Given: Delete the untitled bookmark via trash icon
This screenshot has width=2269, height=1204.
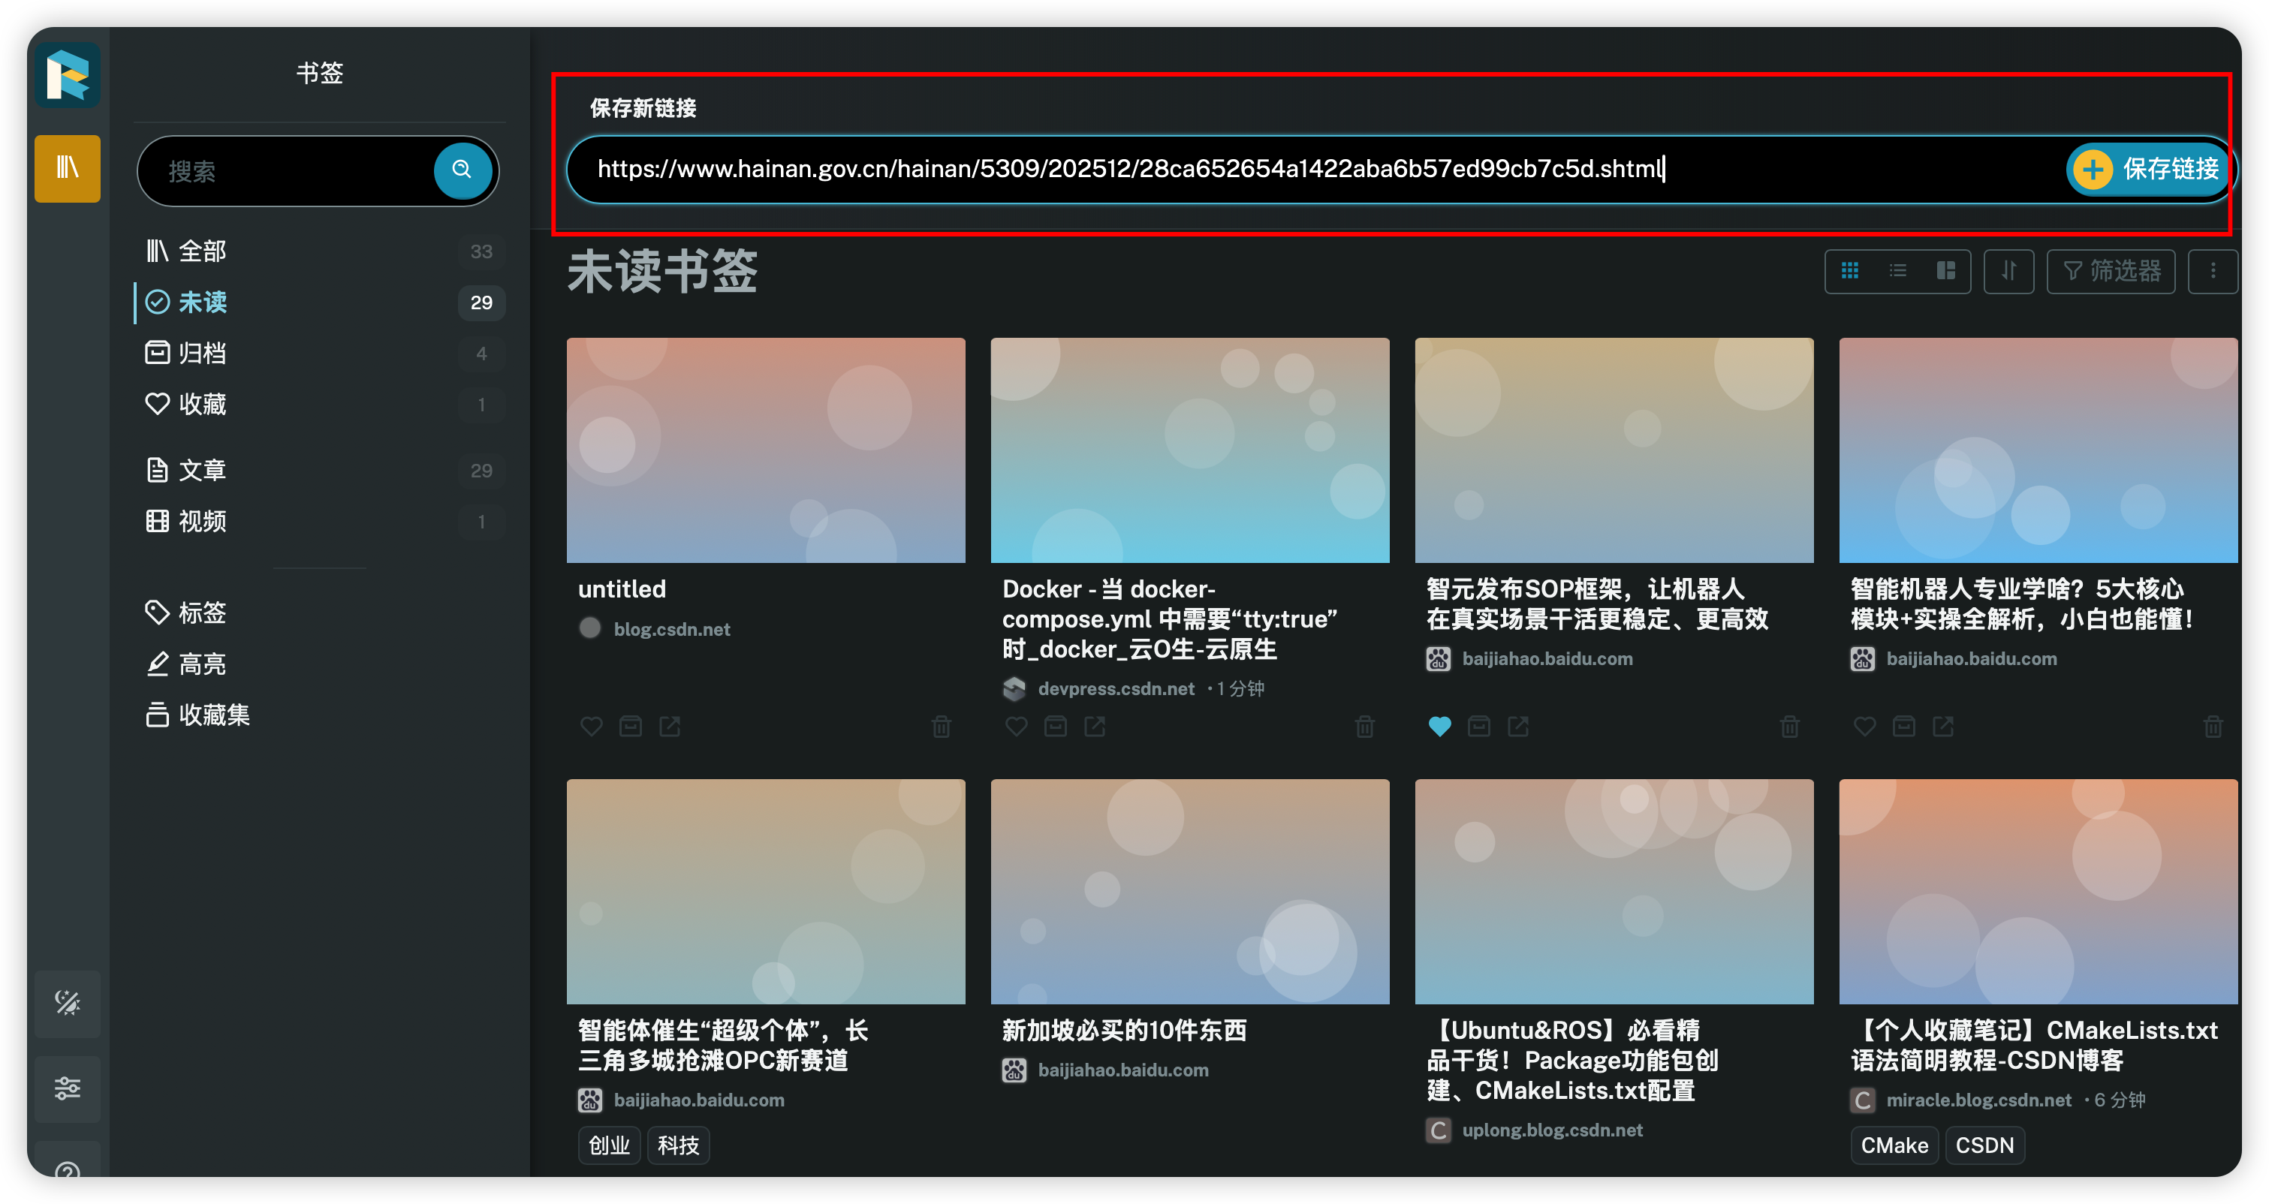Looking at the screenshot, I should tap(941, 727).
